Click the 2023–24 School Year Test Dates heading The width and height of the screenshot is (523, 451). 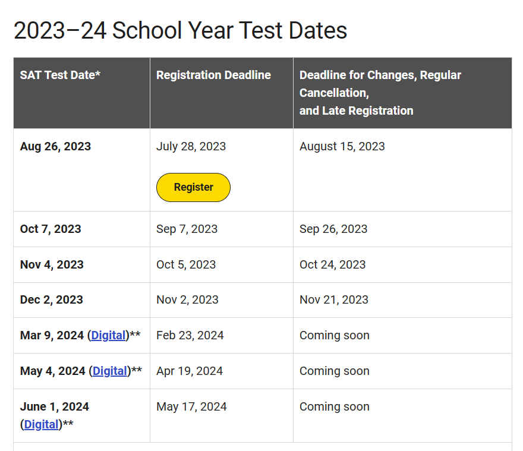(x=181, y=30)
